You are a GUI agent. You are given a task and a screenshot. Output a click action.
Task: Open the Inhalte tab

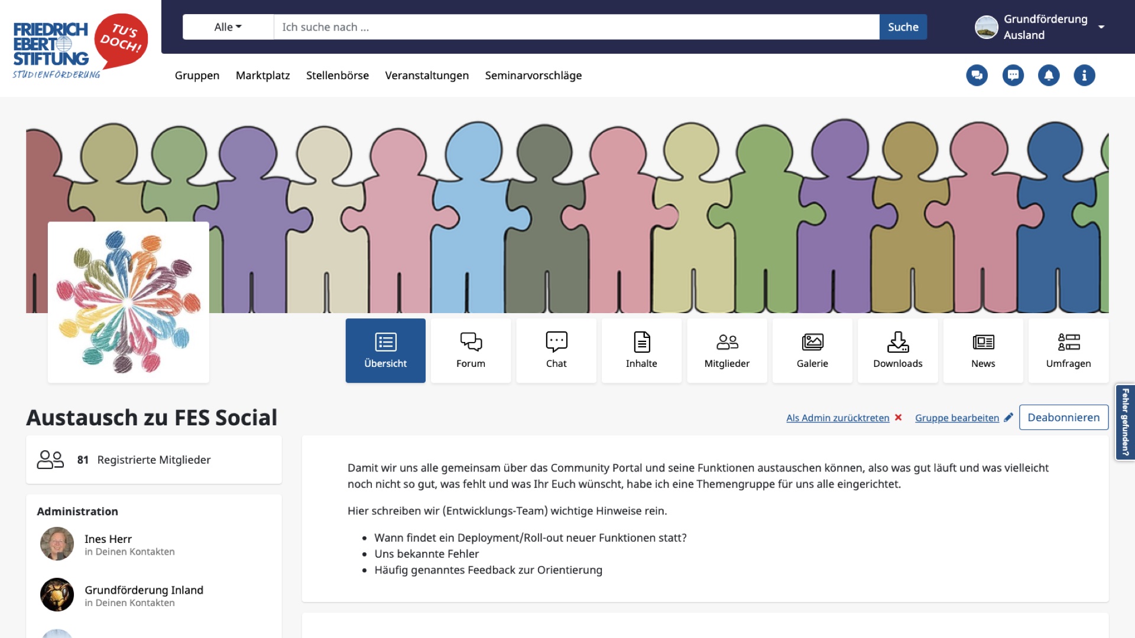coord(641,350)
